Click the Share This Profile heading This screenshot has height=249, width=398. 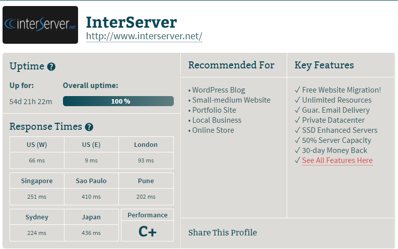click(223, 232)
